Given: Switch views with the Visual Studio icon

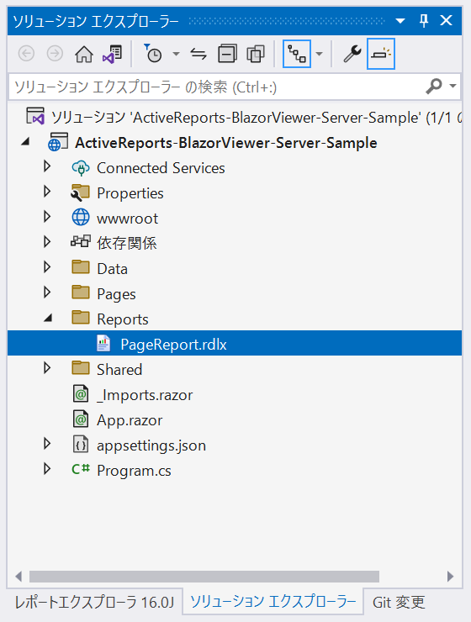Looking at the screenshot, I should click(x=113, y=54).
